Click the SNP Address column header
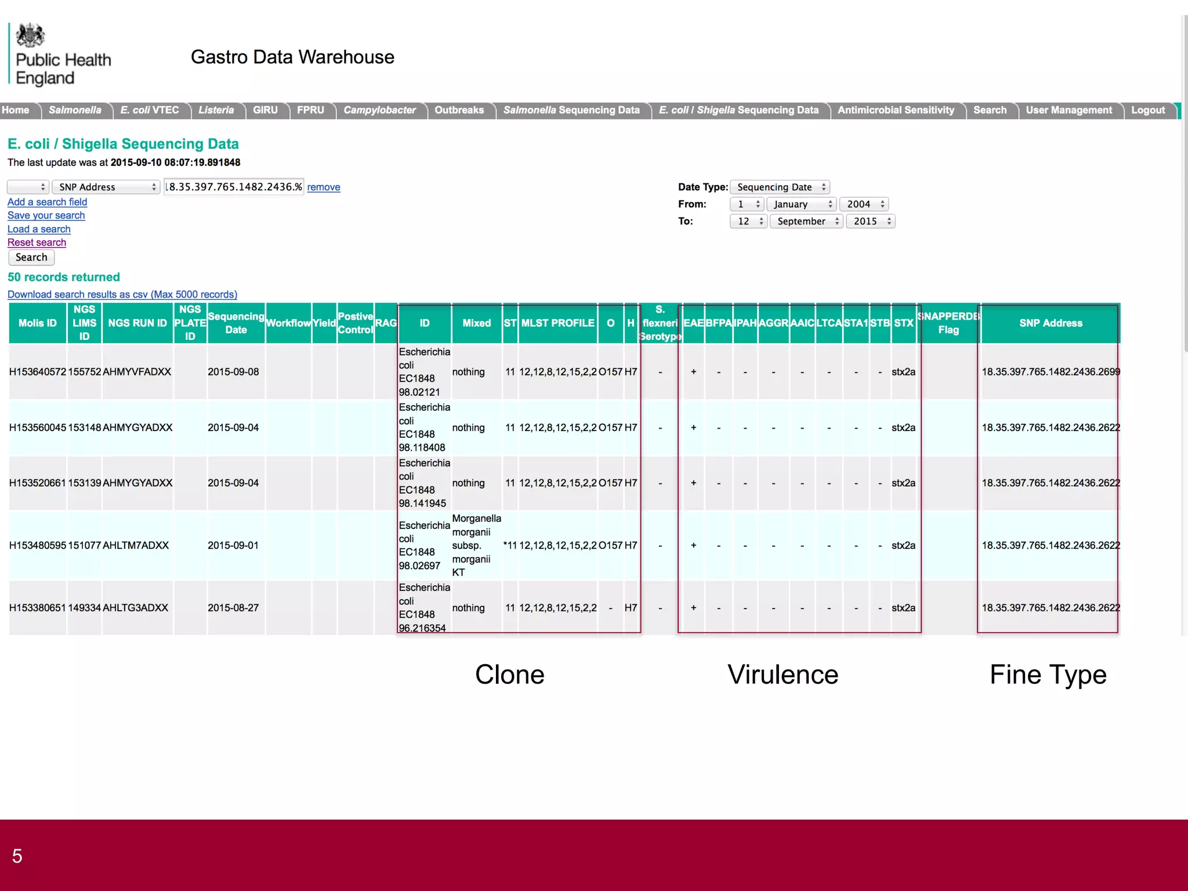Screen dimensions: 1188x891 [1051, 323]
